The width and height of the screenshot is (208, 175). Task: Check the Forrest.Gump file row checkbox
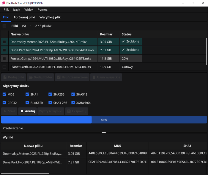pos(4,58)
